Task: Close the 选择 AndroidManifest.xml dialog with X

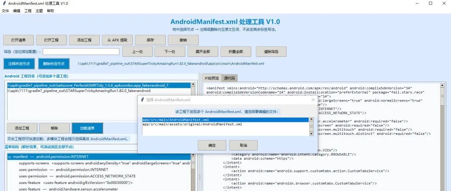Action: coord(313,100)
